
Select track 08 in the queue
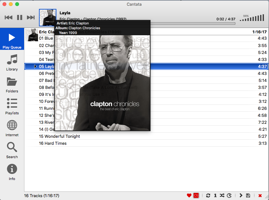click(x=146, y=87)
